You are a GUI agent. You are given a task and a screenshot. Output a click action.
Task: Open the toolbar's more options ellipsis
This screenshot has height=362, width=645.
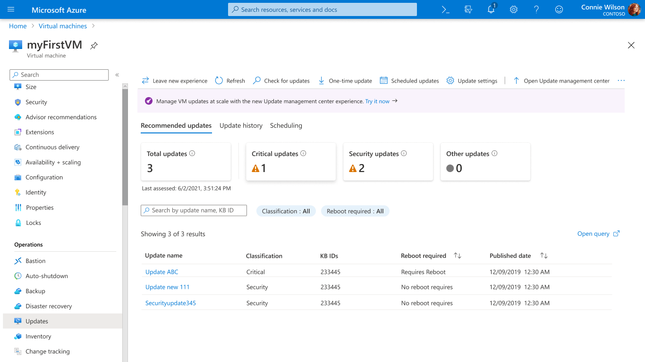[621, 81]
